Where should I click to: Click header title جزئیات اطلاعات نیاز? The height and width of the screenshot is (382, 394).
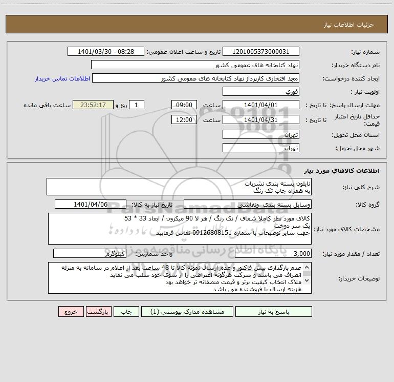(349, 25)
